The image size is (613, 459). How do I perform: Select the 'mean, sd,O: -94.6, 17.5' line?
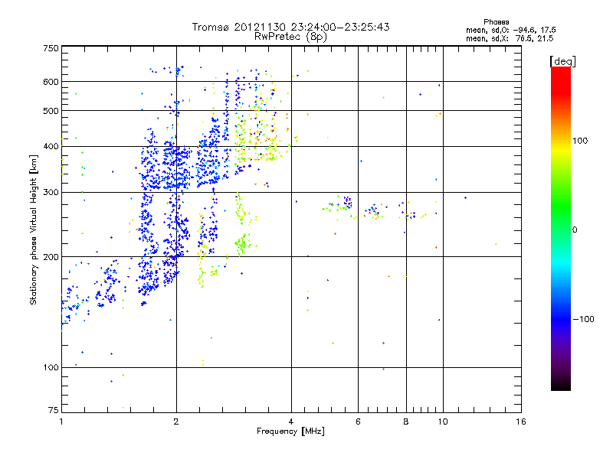(x=510, y=30)
